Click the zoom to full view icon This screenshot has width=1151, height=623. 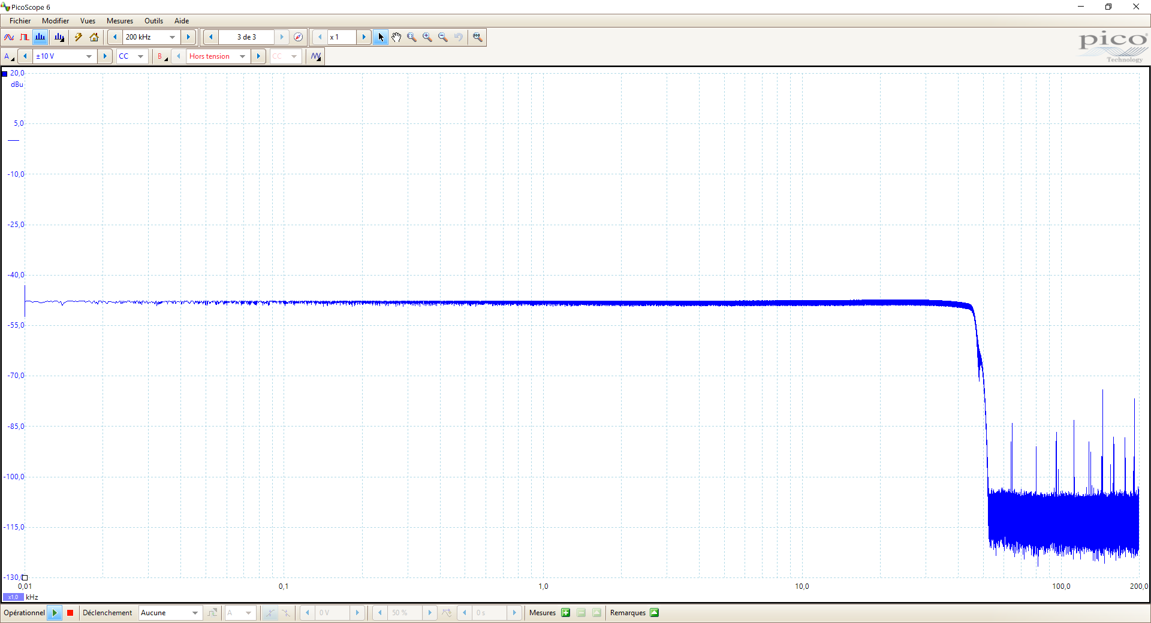point(477,37)
